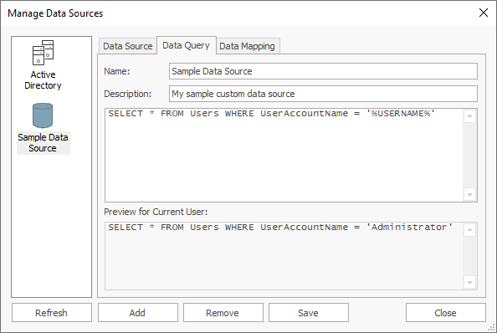Save the data source changes
The width and height of the screenshot is (497, 333).
(x=309, y=313)
